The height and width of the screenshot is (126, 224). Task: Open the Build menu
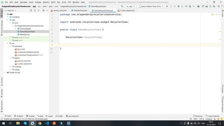tap(53, 2)
